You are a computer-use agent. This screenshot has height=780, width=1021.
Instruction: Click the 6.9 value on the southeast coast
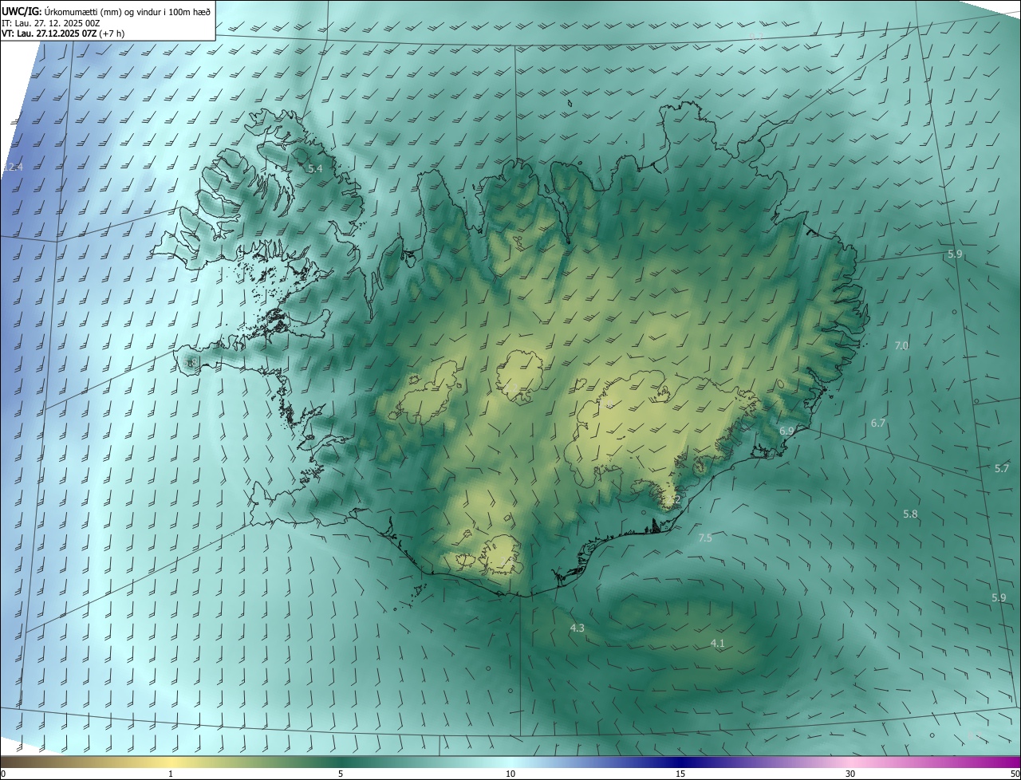pyautogui.click(x=786, y=431)
